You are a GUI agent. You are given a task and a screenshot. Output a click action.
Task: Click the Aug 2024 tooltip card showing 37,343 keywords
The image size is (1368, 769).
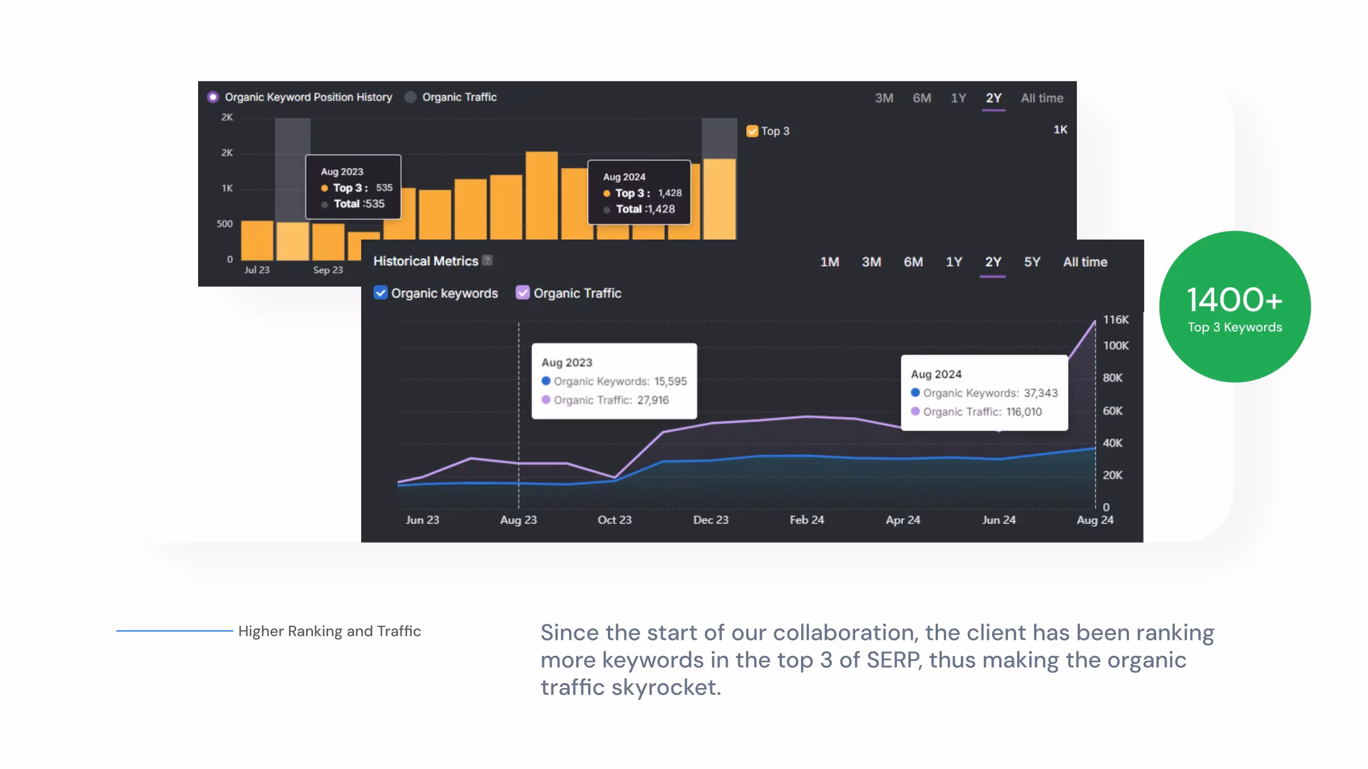pos(983,393)
